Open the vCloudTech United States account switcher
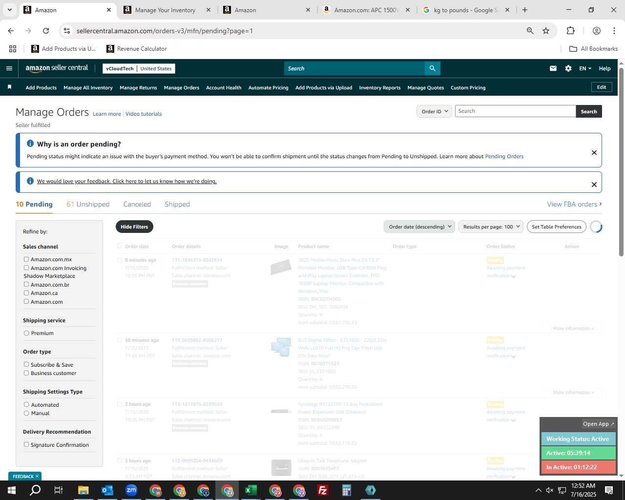 (x=139, y=68)
